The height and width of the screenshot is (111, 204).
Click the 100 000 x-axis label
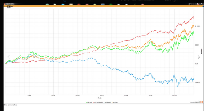(x=126, y=96)
